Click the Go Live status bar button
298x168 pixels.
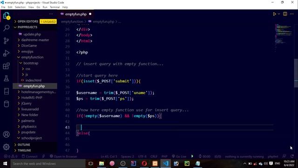[x=179, y=157]
